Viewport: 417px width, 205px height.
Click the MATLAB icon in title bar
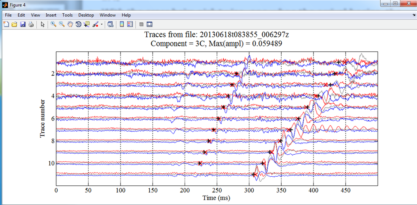coord(5,5)
